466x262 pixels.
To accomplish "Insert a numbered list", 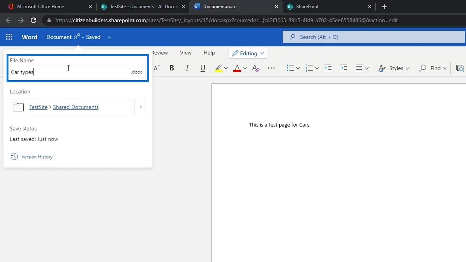I will pos(309,68).
